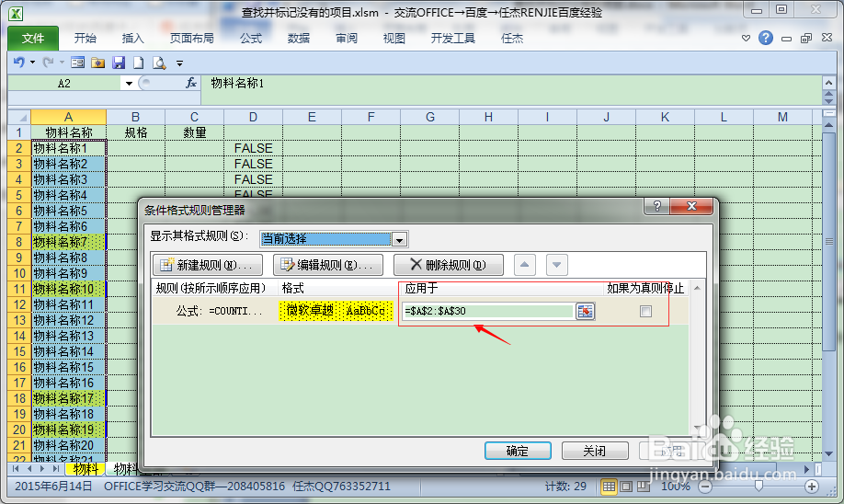Select column A header
Viewport: 844px width, 504px height.
(x=68, y=117)
